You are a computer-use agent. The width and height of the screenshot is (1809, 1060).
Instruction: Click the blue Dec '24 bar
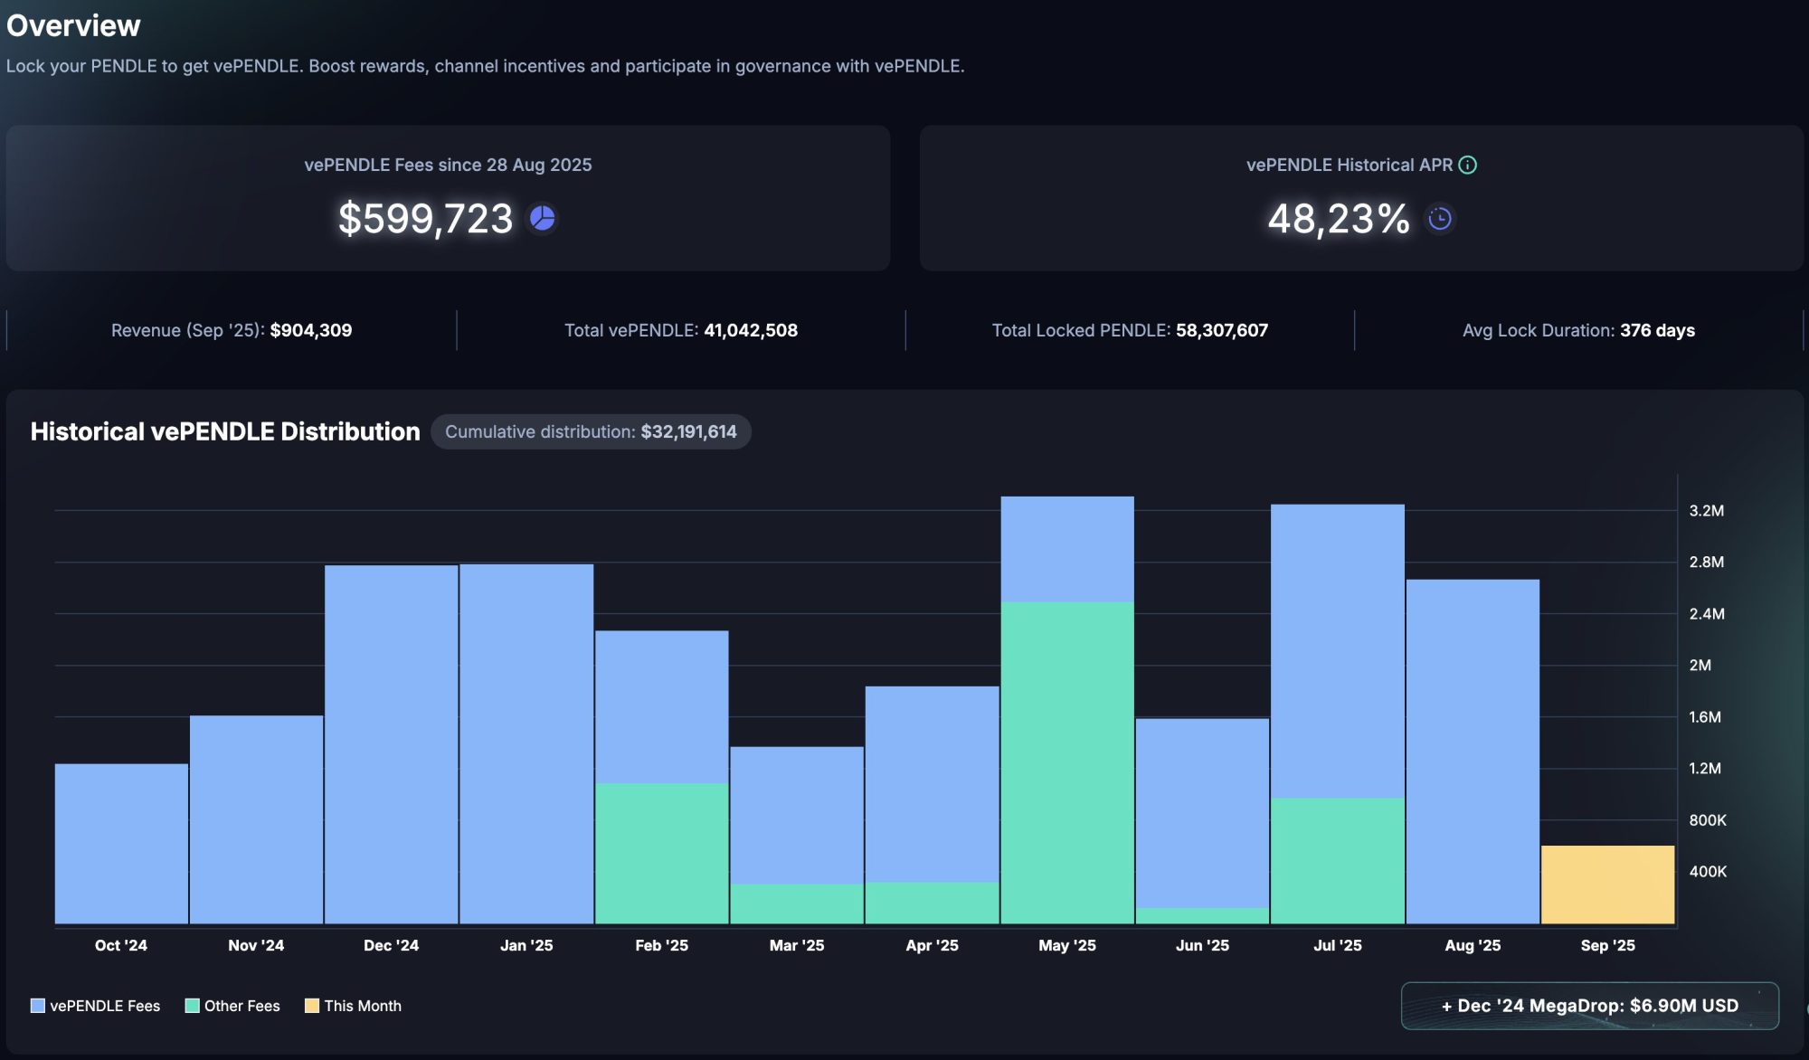(391, 743)
